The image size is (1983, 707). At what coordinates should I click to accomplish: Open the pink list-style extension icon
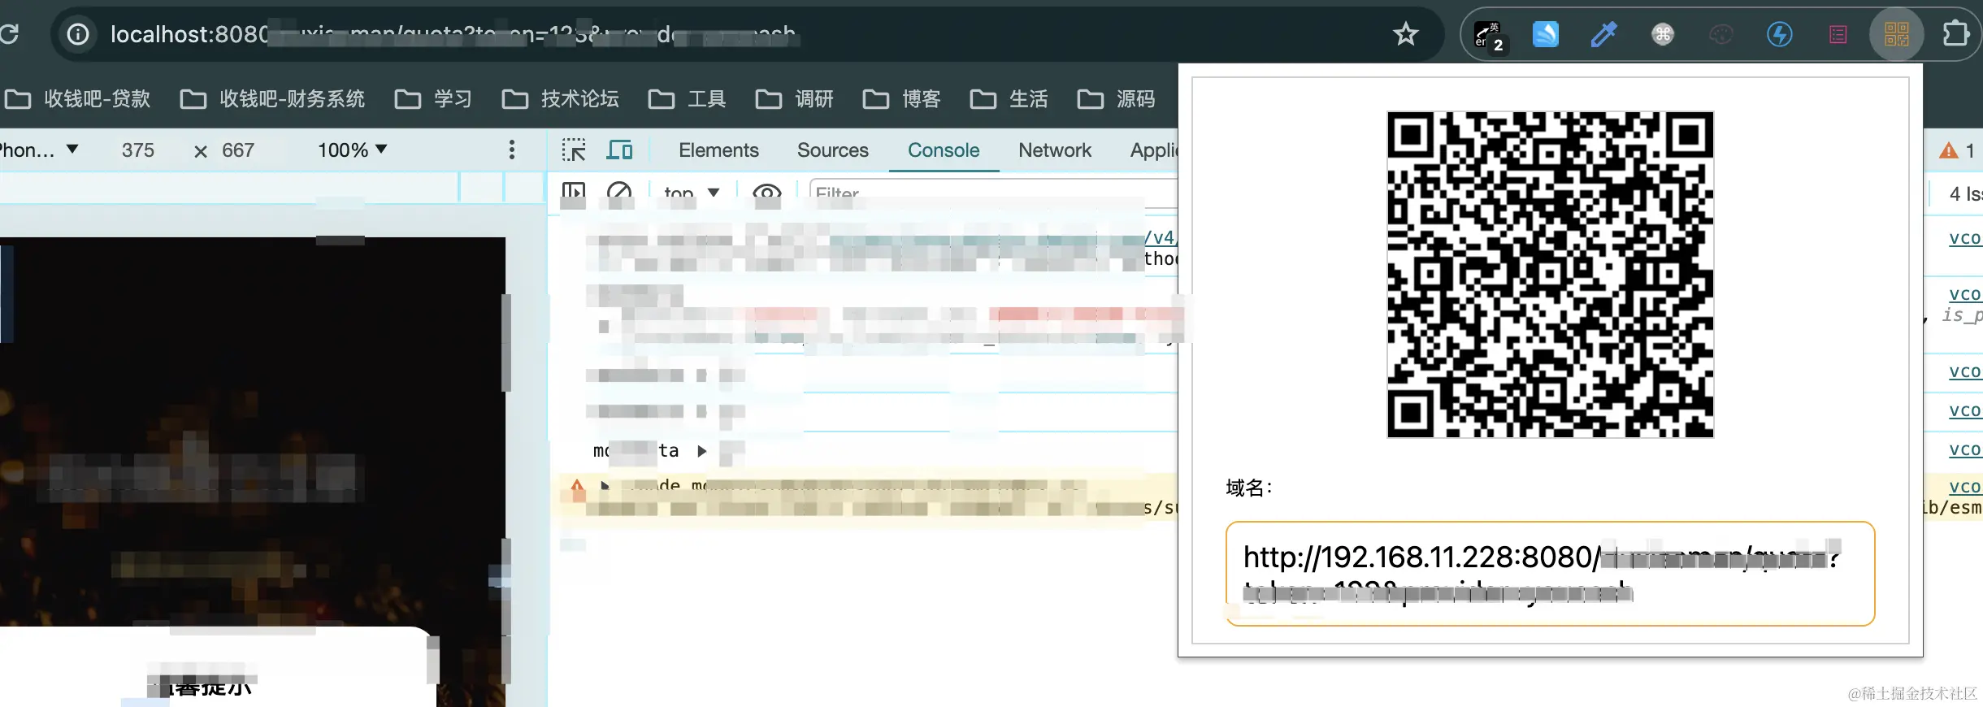coord(1838,34)
